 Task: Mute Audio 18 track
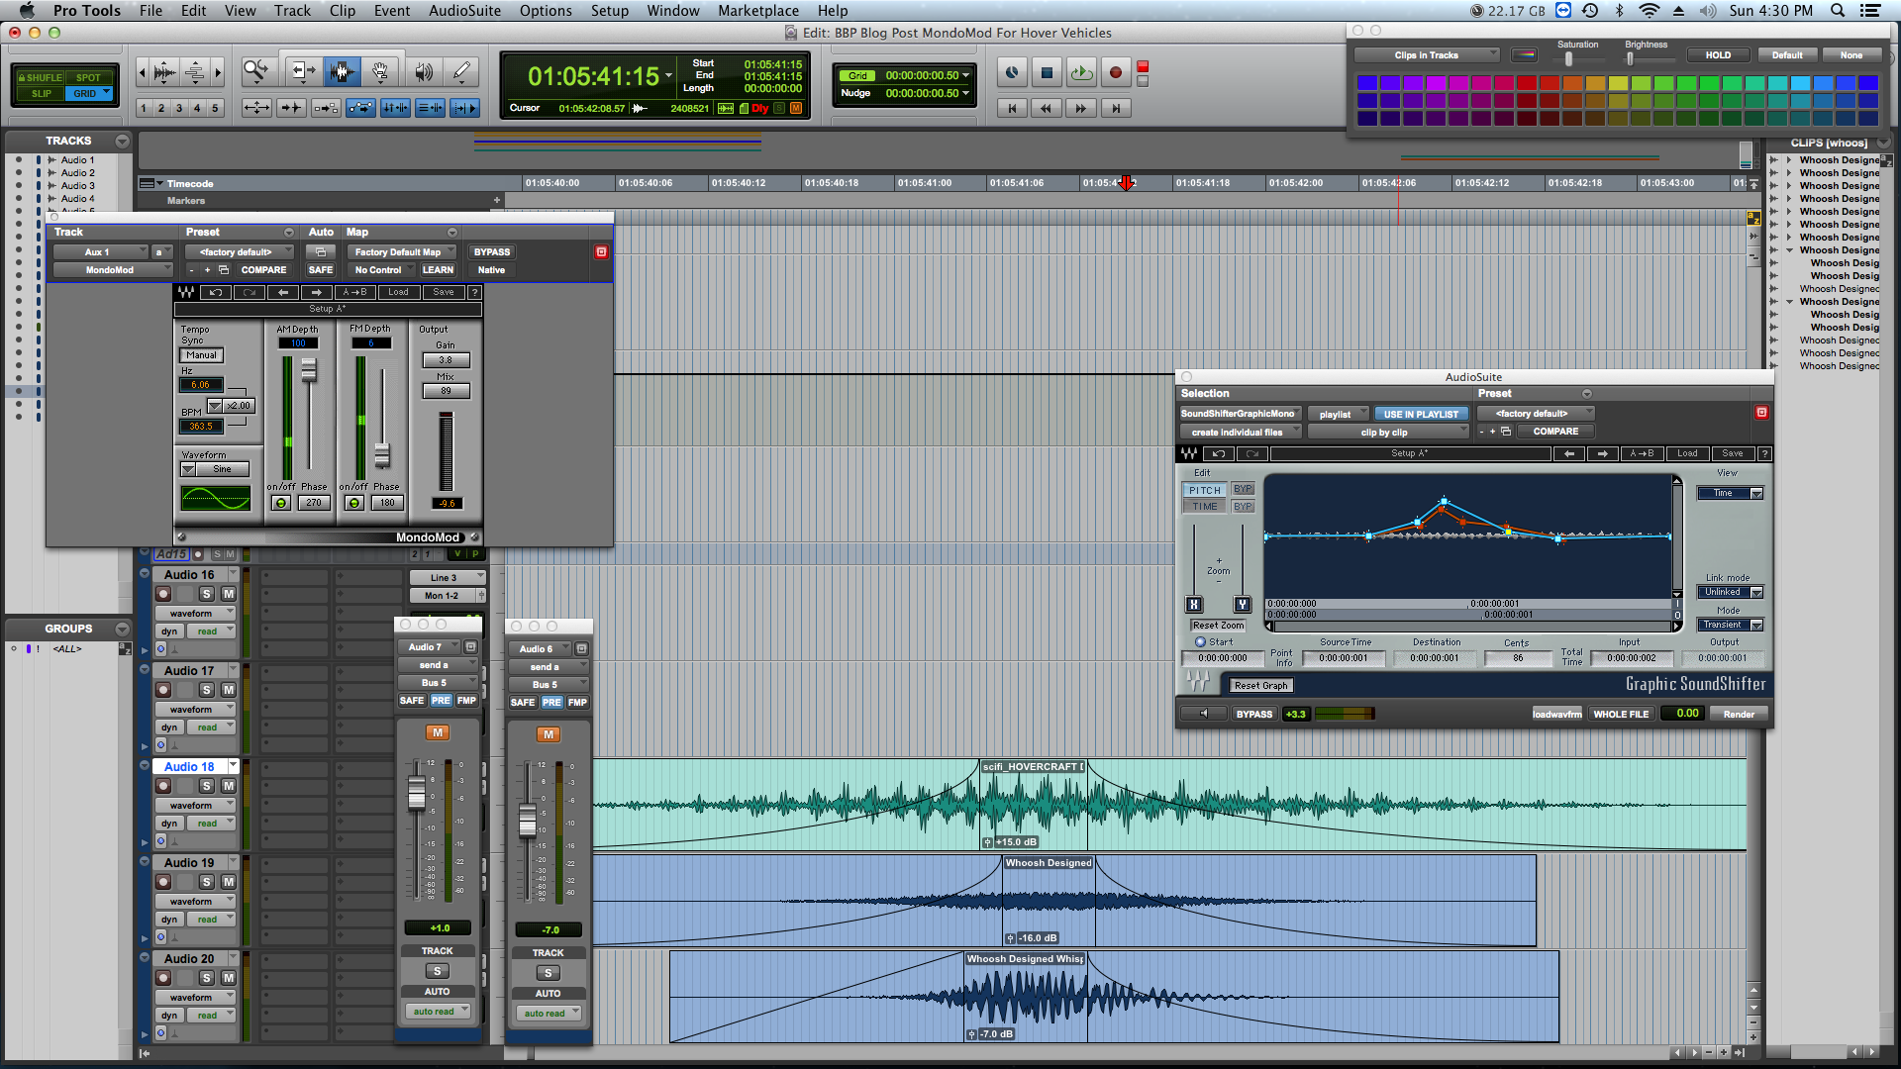229,786
